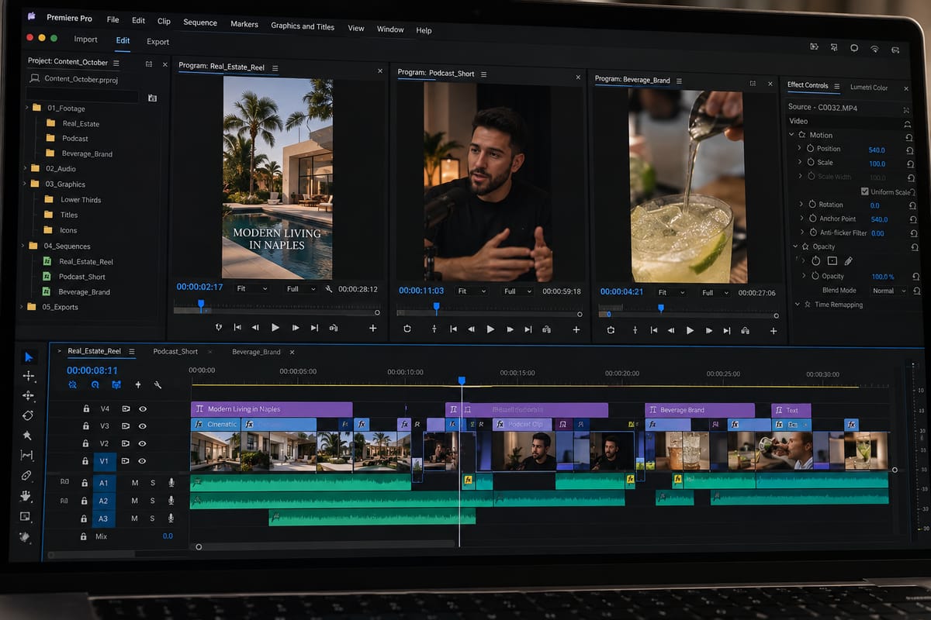Select the Pen tool in timeline toolbar
Screen dimensions: 931x620
coord(26,476)
